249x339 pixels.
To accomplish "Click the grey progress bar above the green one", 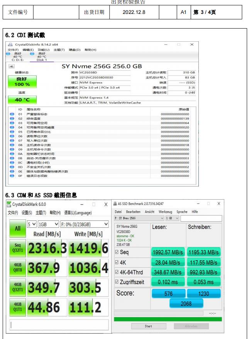I will click(x=159, y=313).
